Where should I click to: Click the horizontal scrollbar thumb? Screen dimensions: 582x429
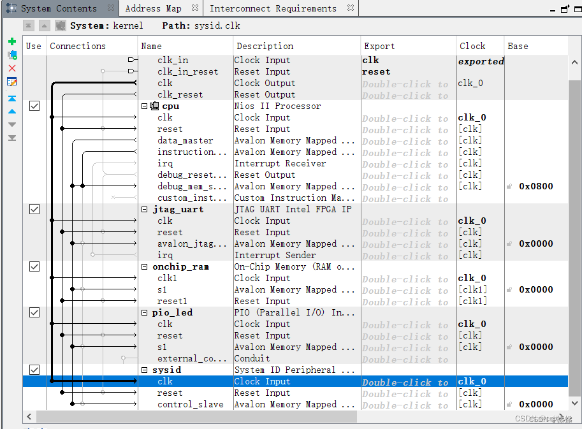(x=197, y=417)
